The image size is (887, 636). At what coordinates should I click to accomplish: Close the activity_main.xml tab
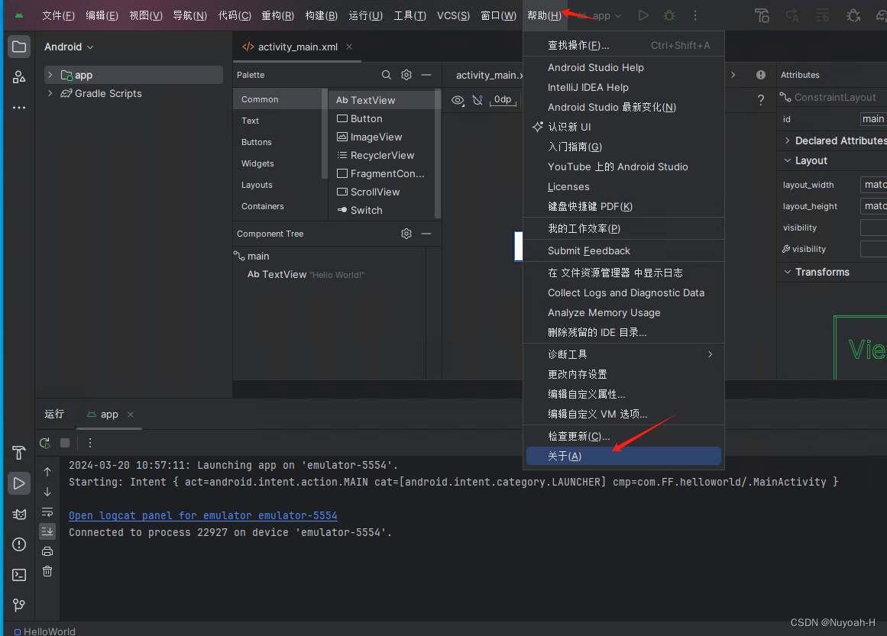(349, 47)
